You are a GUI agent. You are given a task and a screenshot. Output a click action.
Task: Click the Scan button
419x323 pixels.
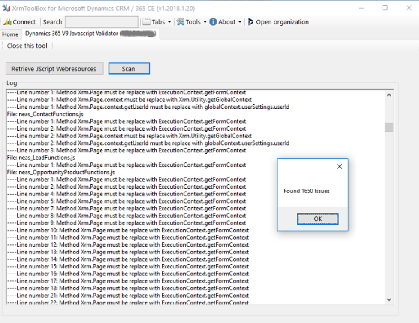click(129, 69)
